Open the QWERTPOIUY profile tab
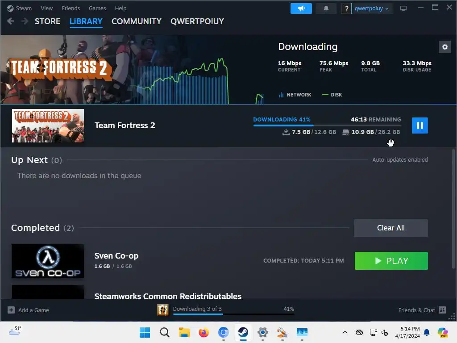457x343 pixels. click(x=197, y=21)
